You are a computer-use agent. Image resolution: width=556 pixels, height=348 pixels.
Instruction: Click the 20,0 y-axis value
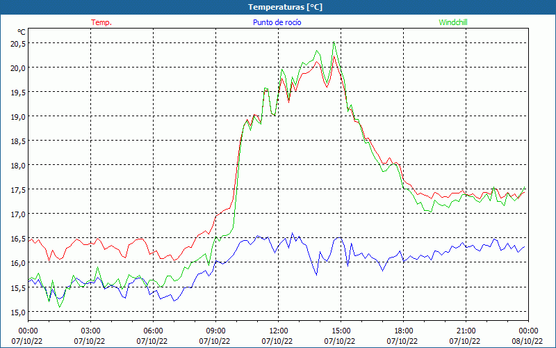click(17, 68)
